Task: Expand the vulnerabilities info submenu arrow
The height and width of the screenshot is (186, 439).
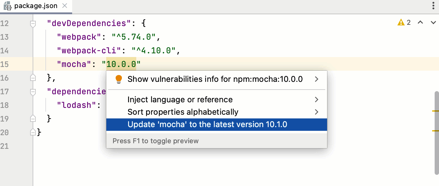Action: (317, 79)
